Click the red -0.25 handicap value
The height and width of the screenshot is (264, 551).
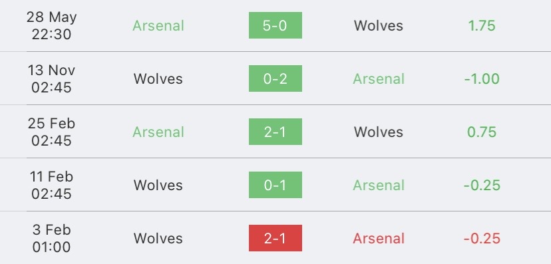click(x=482, y=238)
